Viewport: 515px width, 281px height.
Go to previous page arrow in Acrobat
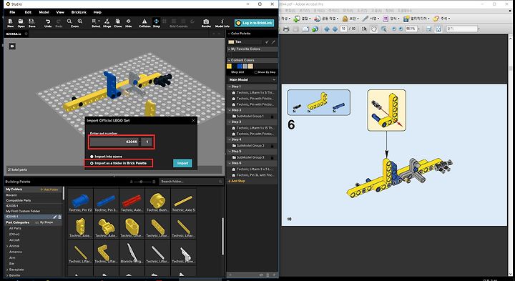point(327,29)
